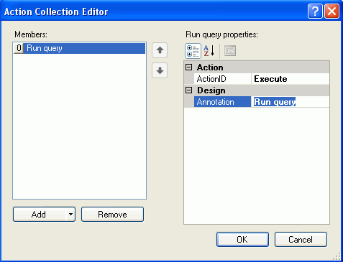Close the Action Collection Editor window
The height and width of the screenshot is (262, 343).
click(x=331, y=11)
